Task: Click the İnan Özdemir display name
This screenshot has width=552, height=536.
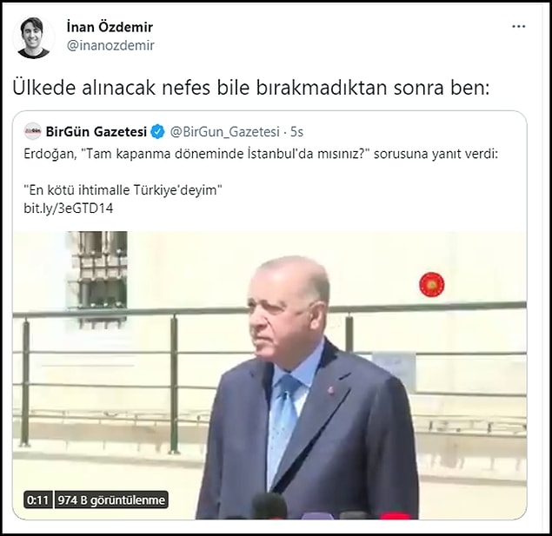Action: (x=110, y=27)
